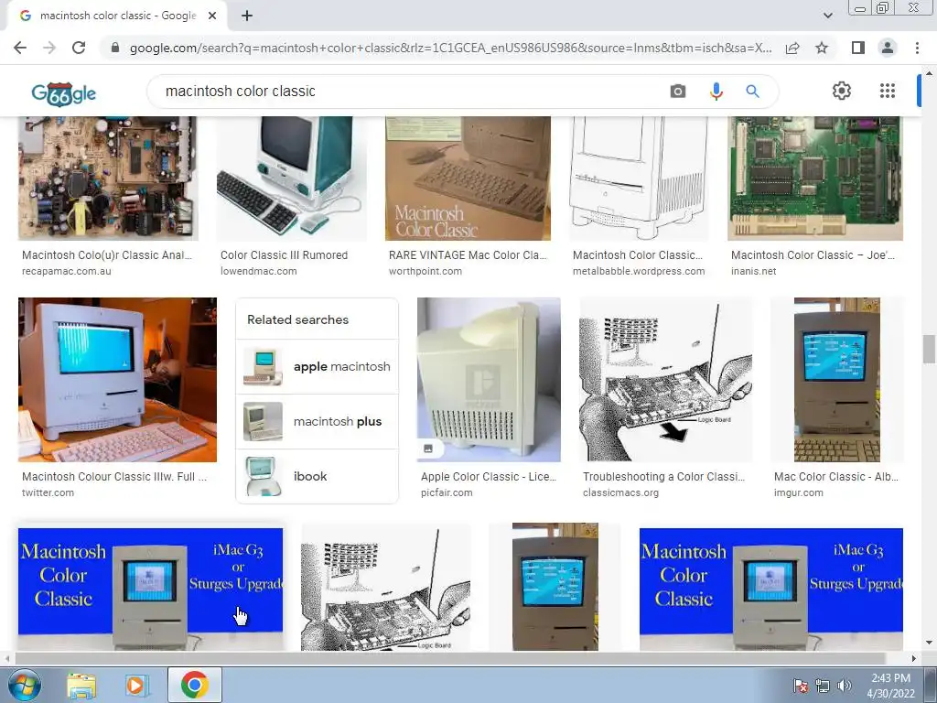Click the network tray icon
This screenshot has height=703, width=937.
(823, 686)
